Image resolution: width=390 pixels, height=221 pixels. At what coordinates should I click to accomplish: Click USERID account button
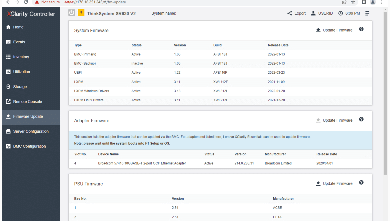tap(322, 13)
